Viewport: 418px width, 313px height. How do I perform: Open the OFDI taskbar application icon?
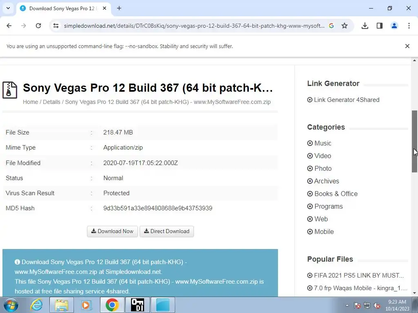138,305
